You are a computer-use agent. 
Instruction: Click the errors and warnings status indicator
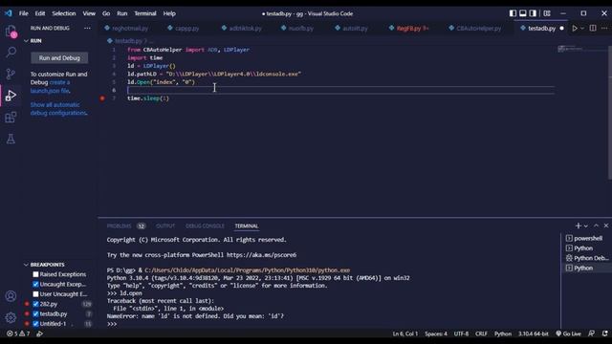pos(18,333)
